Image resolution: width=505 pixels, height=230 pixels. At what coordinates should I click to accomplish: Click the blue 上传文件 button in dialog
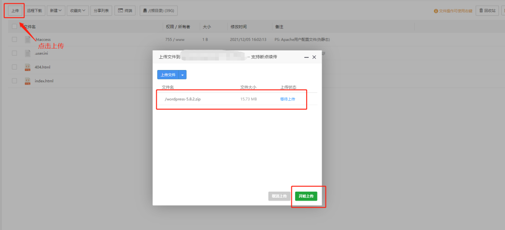(168, 75)
